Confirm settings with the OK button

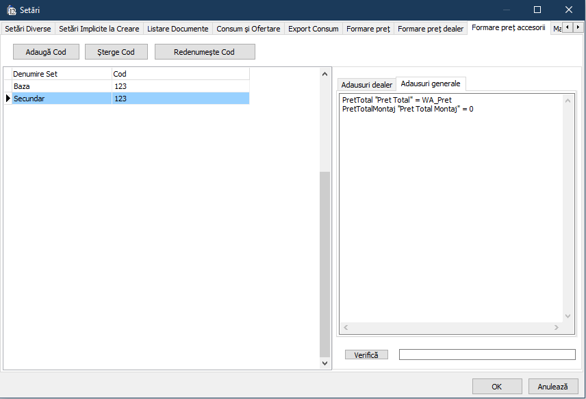coord(497,386)
